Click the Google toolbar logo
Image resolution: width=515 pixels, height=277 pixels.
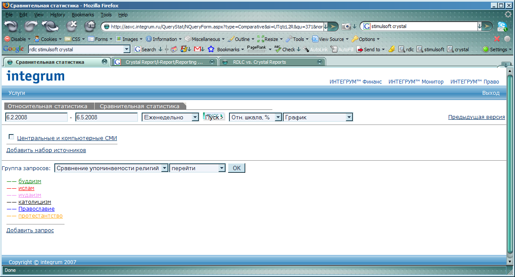pos(13,49)
